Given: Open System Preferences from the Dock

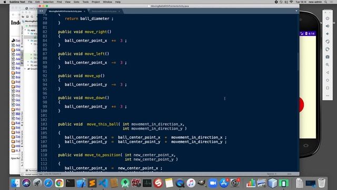Looking at the screenshot, I should tap(235, 183).
